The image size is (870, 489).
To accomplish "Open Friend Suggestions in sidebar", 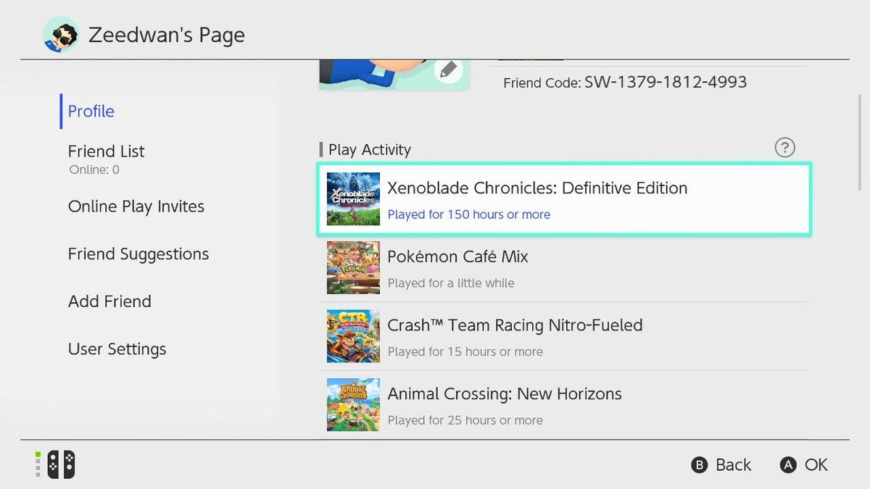I will coord(138,254).
